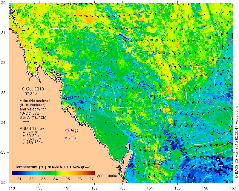Viewport: 239px width, 191px height.
Task: Click the '(0.1m contours)' text
Action: tap(33, 105)
